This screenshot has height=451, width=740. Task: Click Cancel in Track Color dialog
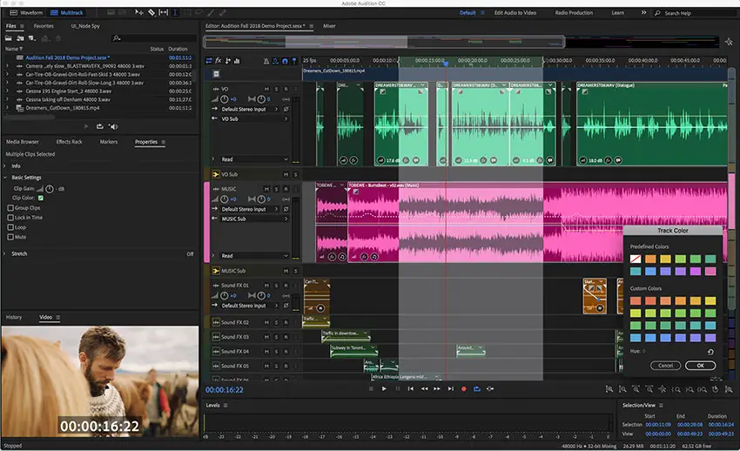[665, 366]
